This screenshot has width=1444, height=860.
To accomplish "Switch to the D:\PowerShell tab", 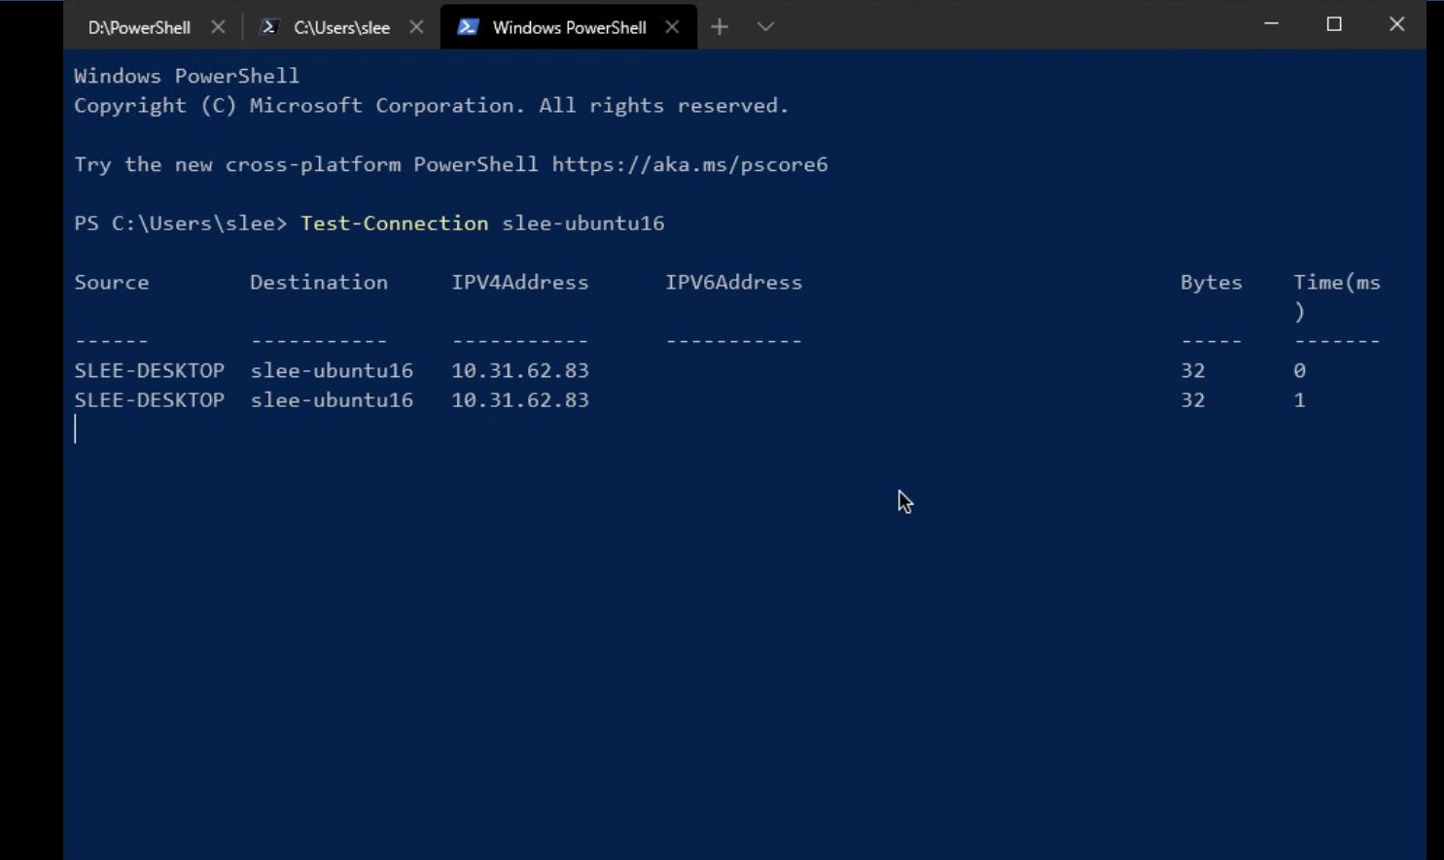I will (139, 27).
